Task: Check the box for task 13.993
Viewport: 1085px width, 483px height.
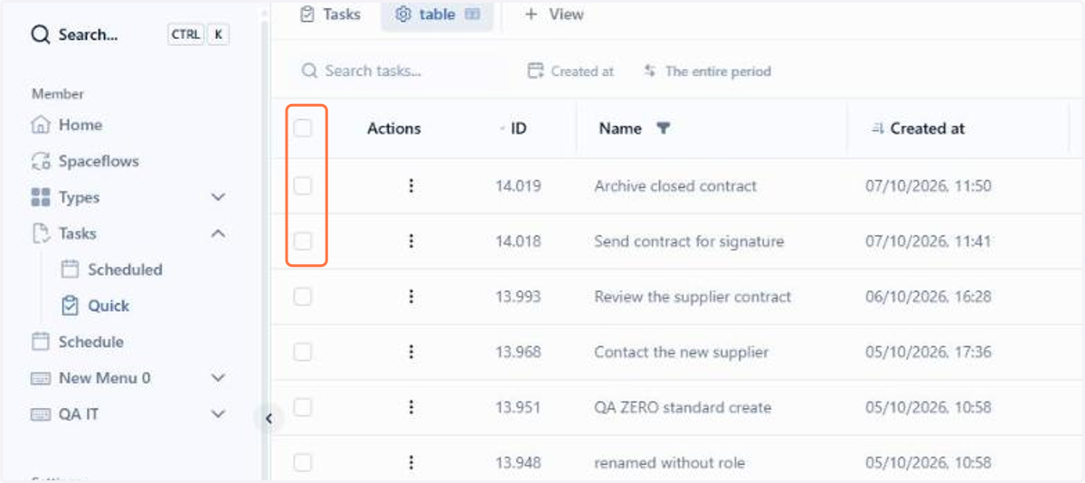Action: 303,296
